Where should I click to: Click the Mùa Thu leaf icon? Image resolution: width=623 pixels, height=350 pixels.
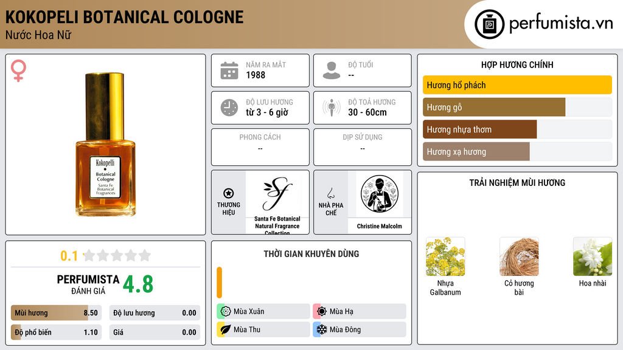coord(226,329)
